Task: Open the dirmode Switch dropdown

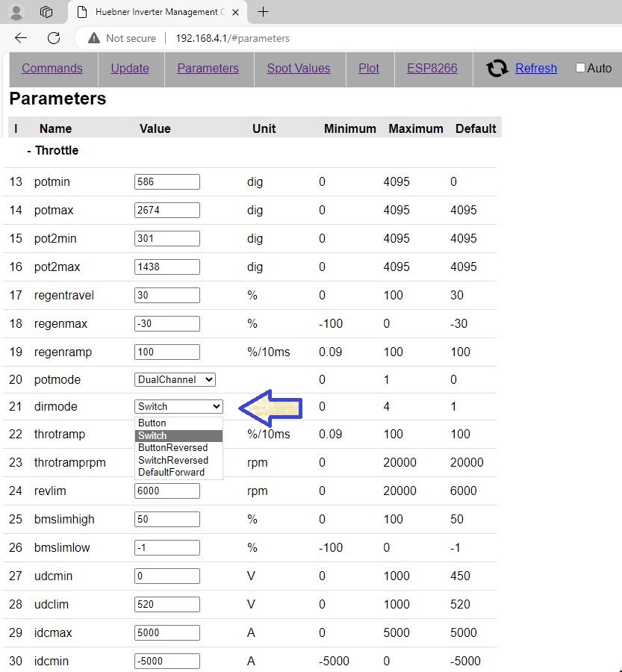Action: pos(178,406)
